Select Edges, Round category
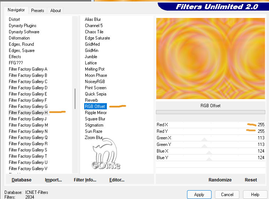The image size is (269, 199). click(x=21, y=44)
